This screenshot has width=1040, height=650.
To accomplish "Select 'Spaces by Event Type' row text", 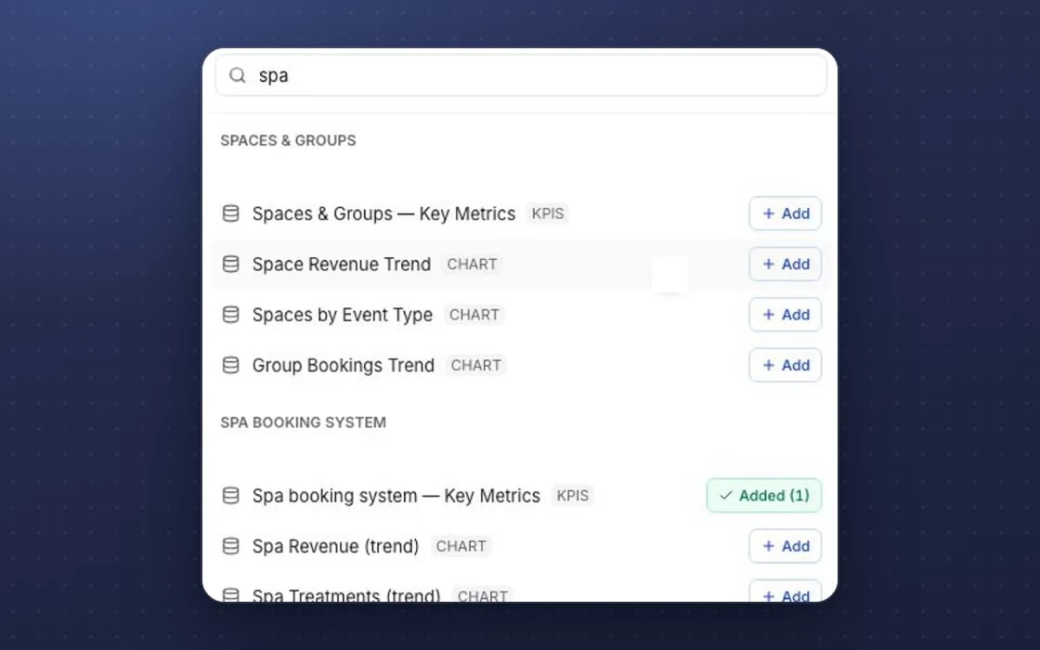I will point(343,315).
